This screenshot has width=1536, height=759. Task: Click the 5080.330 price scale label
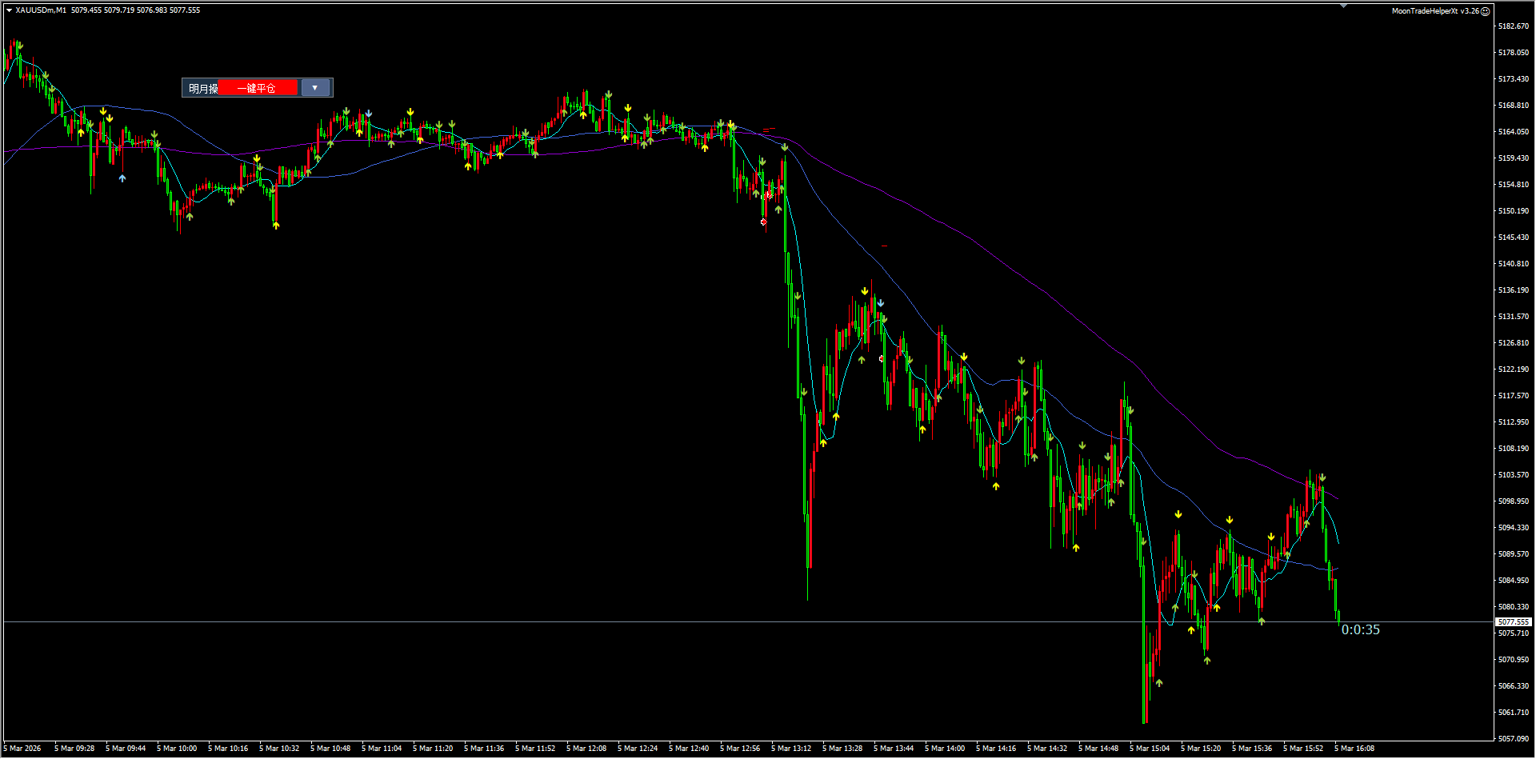tap(1514, 607)
